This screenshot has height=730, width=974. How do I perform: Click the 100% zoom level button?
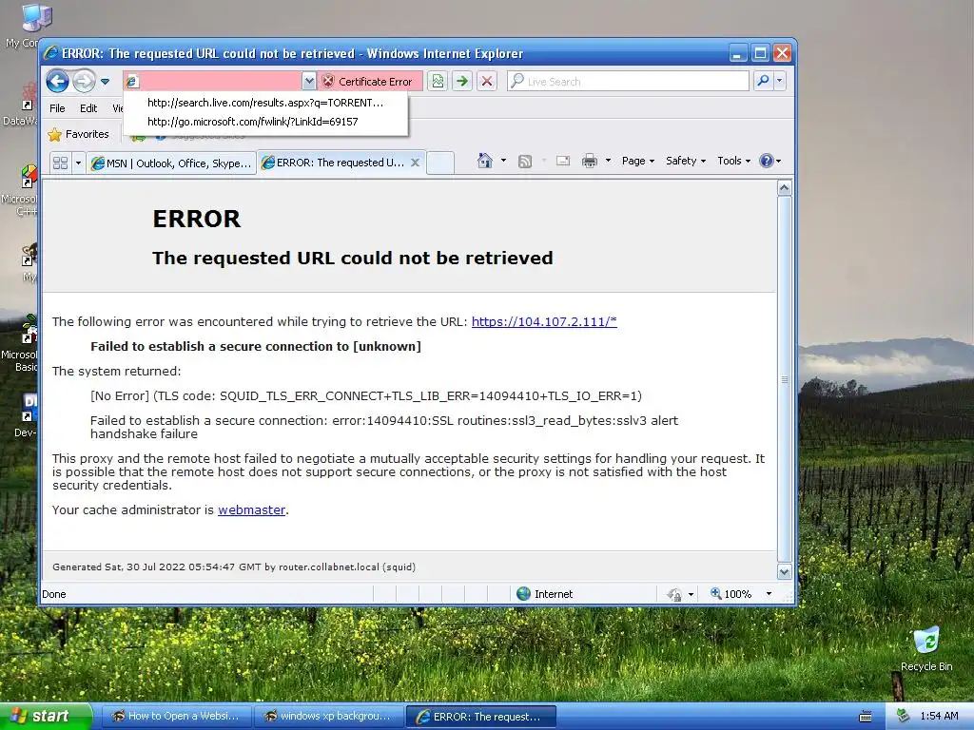point(731,594)
